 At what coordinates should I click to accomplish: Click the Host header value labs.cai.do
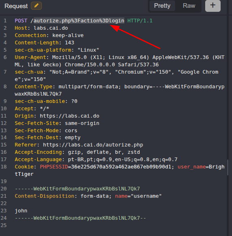[51, 28]
